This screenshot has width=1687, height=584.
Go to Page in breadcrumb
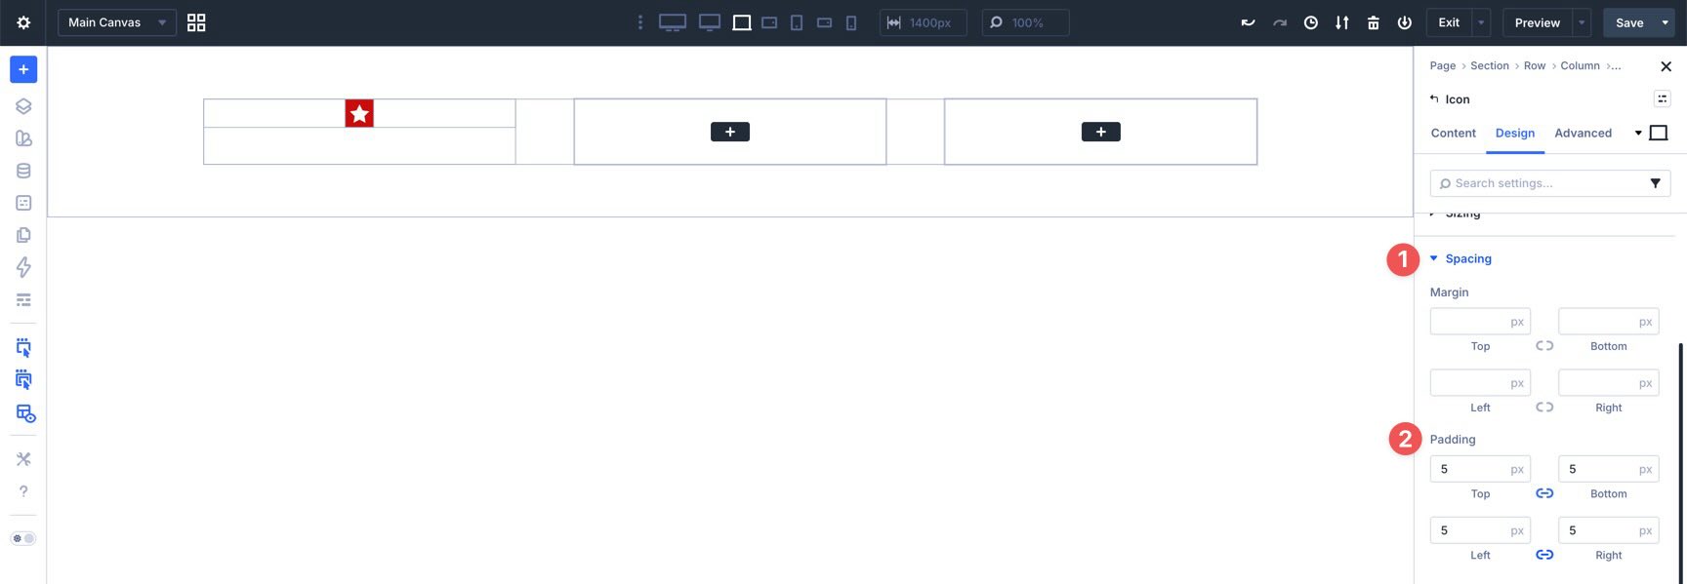pos(1442,66)
